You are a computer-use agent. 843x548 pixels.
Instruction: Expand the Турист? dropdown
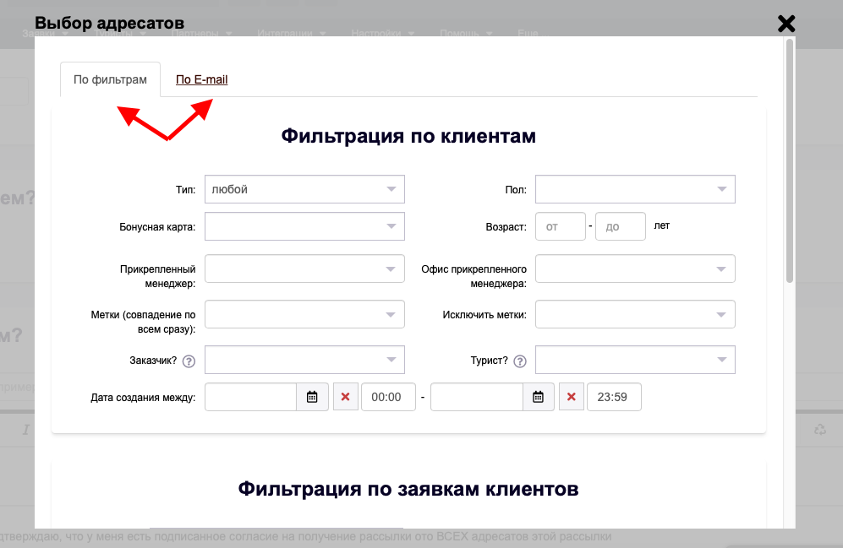tap(635, 360)
